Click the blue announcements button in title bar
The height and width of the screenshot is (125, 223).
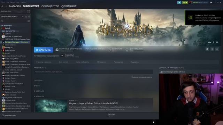[x=179, y=2]
